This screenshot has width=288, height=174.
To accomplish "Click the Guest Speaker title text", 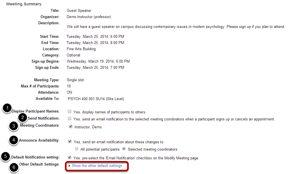I will [x=79, y=11].
